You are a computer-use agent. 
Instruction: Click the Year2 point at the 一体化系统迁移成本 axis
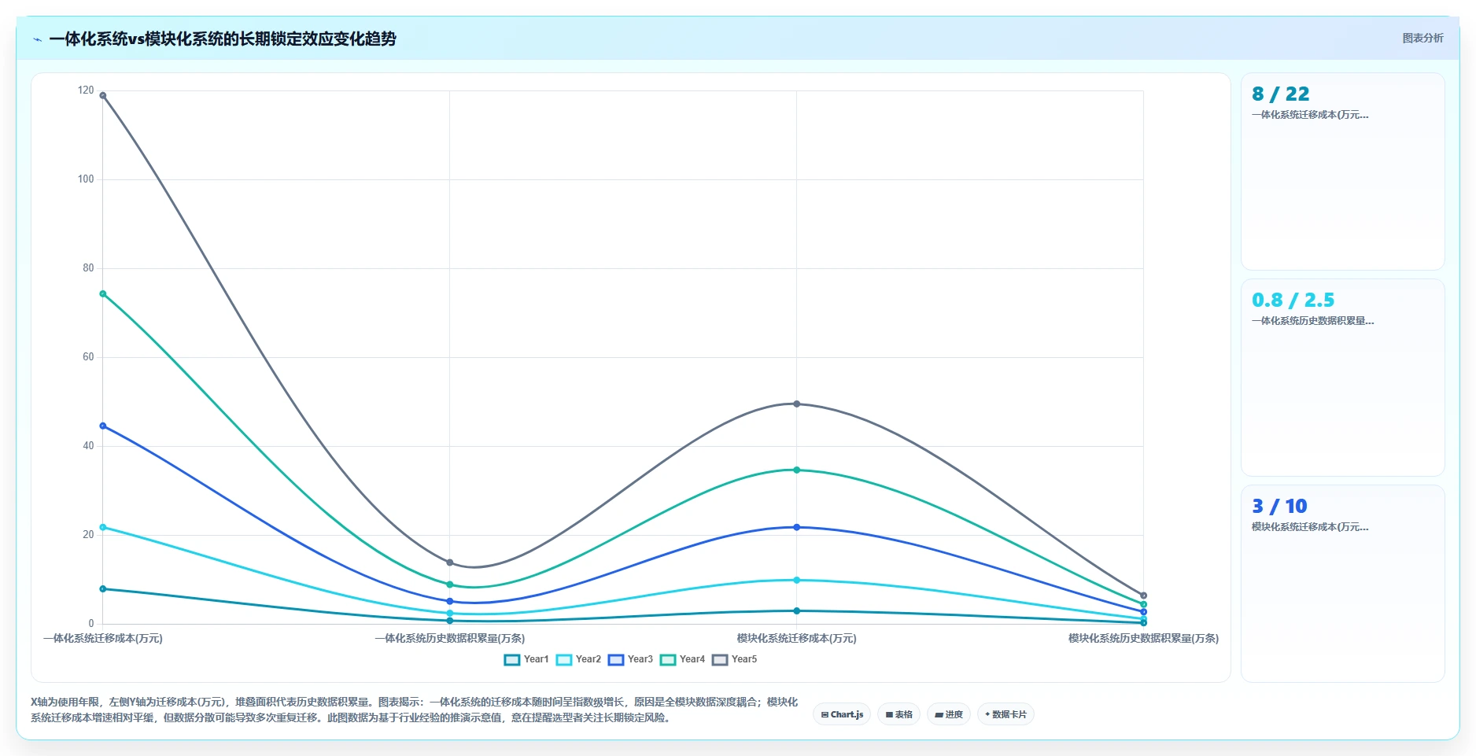coord(103,527)
